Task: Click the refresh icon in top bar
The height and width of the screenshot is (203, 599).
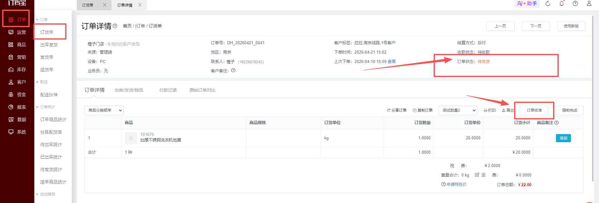Action: coord(548,3)
